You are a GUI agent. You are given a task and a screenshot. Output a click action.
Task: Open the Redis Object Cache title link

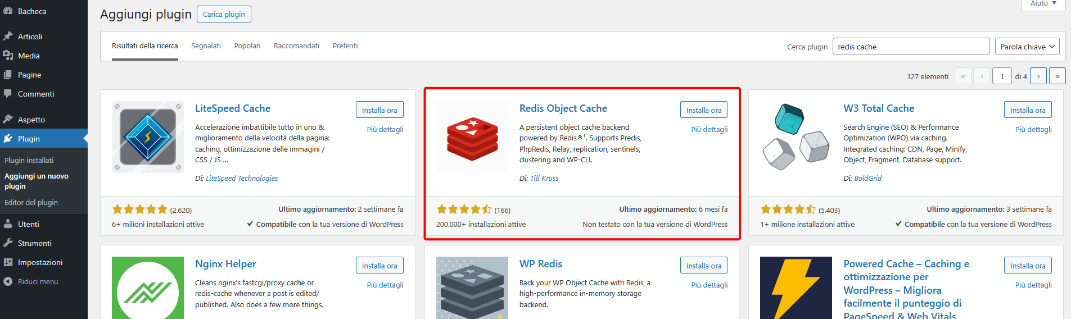coord(563,108)
